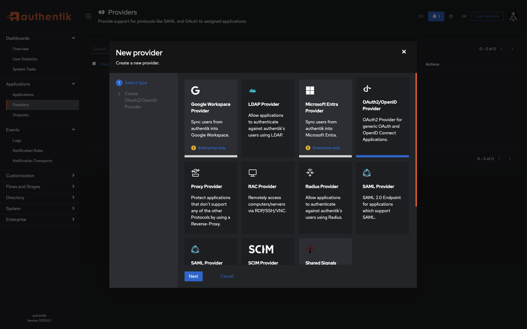Open settings gear in header
The image size is (527, 329).
tap(451, 16)
